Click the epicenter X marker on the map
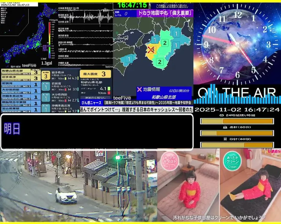This screenshot has height=224, width=281. coord(151,50)
